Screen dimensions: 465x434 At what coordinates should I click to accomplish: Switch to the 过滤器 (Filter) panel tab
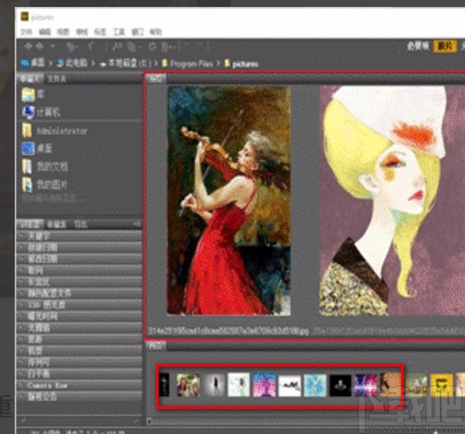[x=29, y=224]
